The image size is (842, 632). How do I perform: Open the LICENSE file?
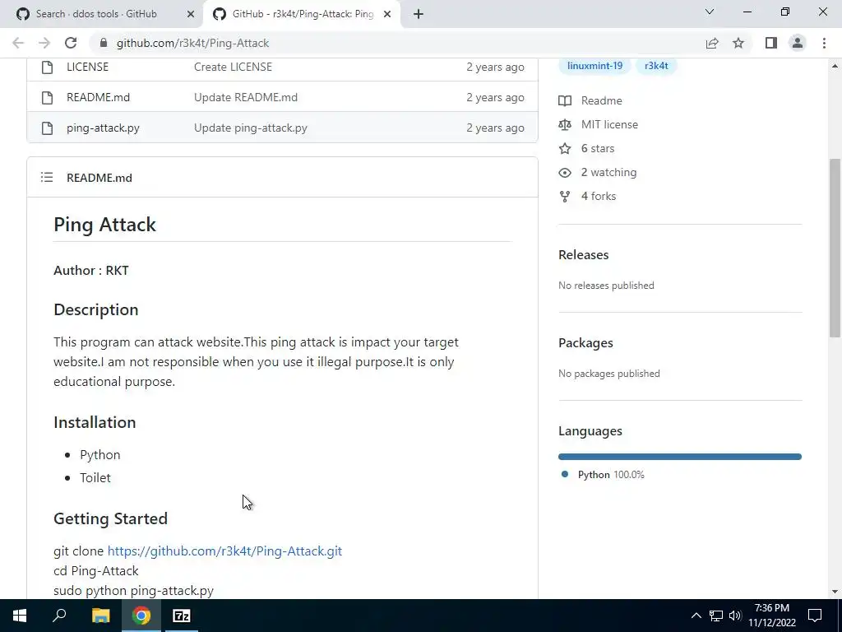point(87,67)
